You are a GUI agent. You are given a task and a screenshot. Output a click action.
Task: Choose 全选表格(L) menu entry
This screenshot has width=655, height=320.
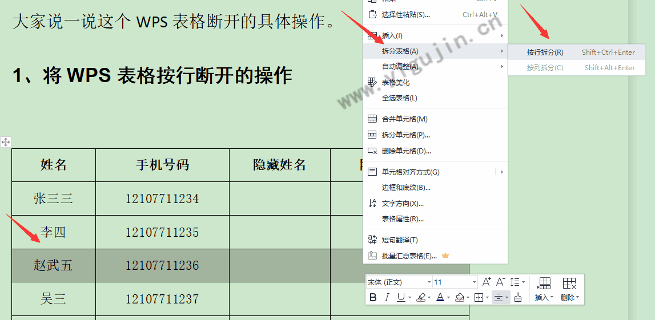pyautogui.click(x=435, y=98)
